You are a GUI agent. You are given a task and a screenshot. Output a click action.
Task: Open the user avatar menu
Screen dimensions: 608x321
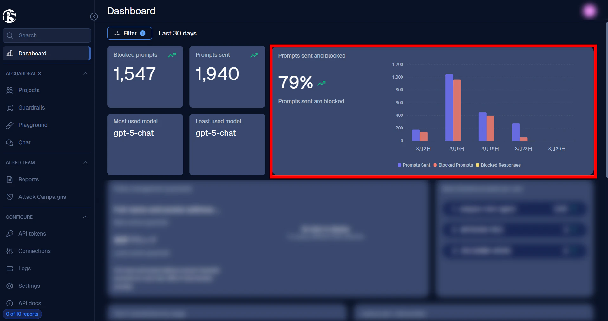(590, 11)
